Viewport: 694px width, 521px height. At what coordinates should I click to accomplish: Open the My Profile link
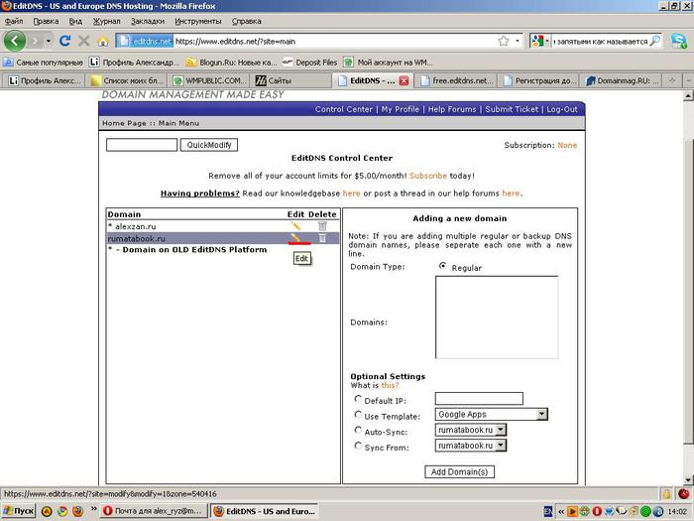click(x=401, y=109)
